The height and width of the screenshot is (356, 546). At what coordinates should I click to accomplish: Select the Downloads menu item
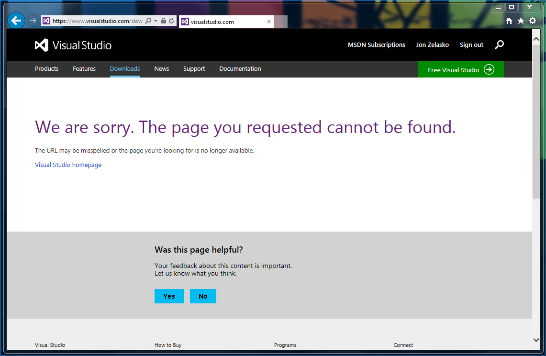point(125,69)
